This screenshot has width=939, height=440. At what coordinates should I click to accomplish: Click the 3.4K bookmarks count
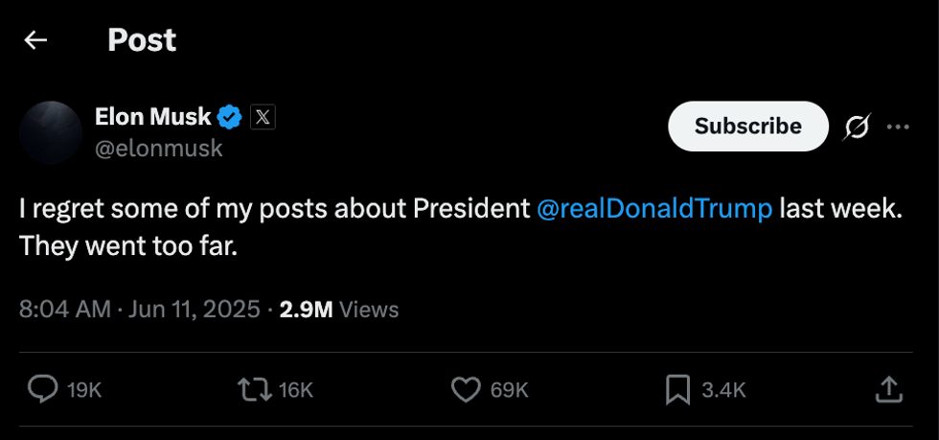point(723,389)
